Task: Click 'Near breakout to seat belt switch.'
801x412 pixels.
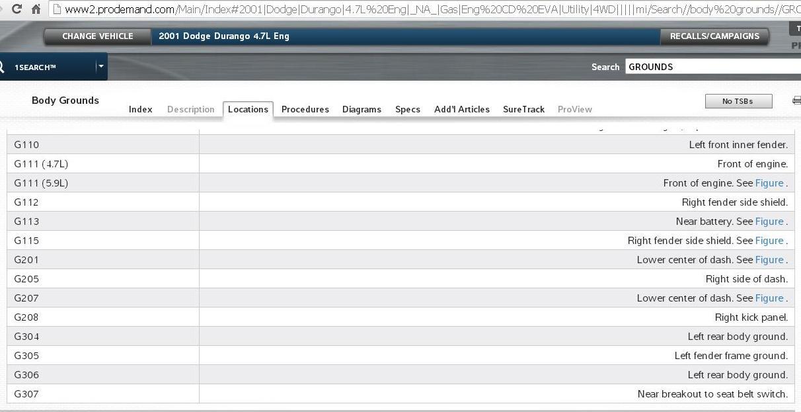Action: pos(713,394)
